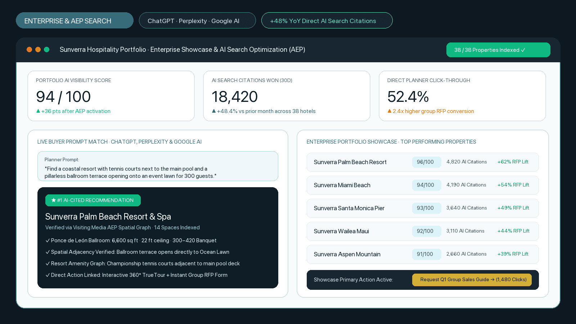Viewport: 576px width, 324px height.
Task: Open the +48% YoY Direct AI Search Citations pill
Action: [327, 21]
